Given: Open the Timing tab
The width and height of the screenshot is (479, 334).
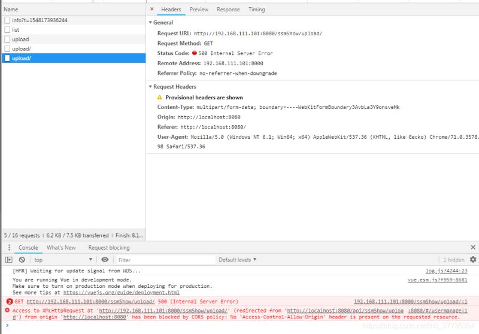Looking at the screenshot, I should pyautogui.click(x=257, y=10).
